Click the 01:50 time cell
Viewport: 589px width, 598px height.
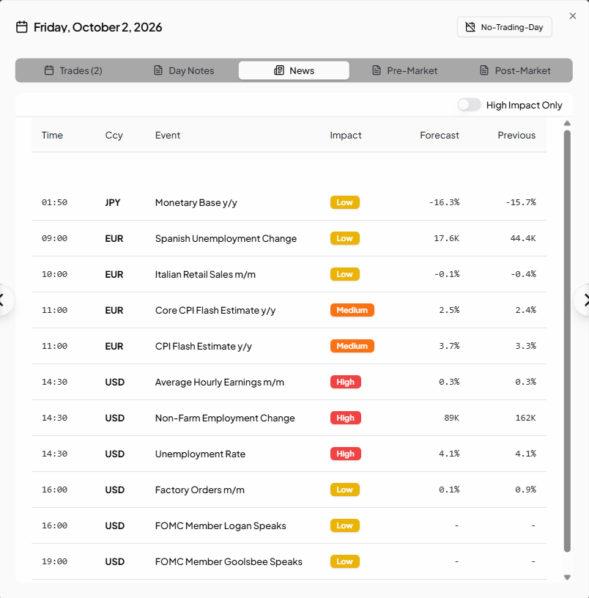[x=54, y=202]
